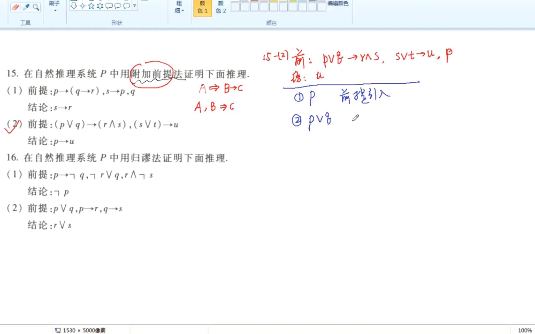Click the problem 15 heading text on canvas
Viewport: 535px width, 334px height.
128,74
